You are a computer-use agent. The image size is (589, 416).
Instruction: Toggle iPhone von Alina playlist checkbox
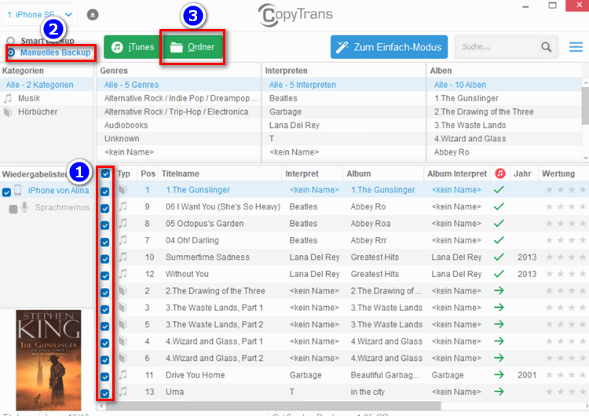click(x=6, y=192)
